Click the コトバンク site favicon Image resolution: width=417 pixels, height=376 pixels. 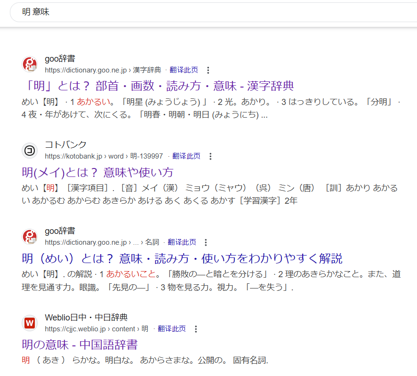pyautogui.click(x=30, y=151)
